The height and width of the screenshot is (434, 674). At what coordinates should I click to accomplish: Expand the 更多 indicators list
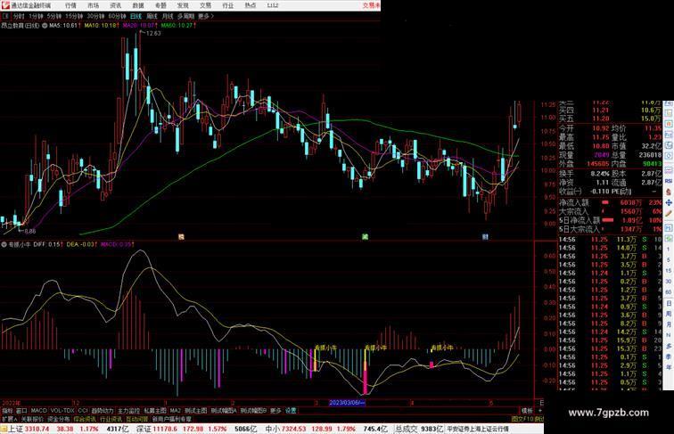point(275,411)
